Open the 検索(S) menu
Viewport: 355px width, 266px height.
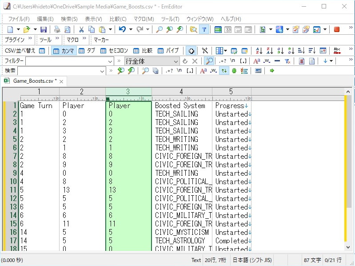tap(69, 19)
